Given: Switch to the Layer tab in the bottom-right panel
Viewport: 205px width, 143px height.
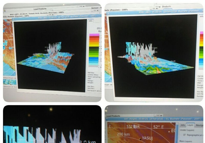Looking at the screenshot, I should coord(190,125).
